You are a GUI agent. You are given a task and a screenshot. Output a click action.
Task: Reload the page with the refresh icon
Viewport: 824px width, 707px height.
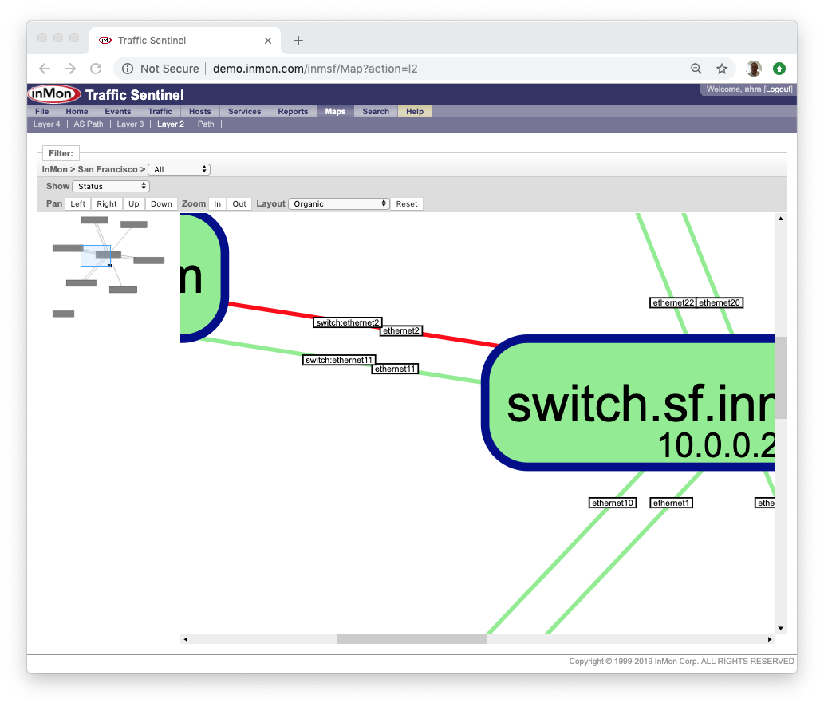tap(96, 69)
